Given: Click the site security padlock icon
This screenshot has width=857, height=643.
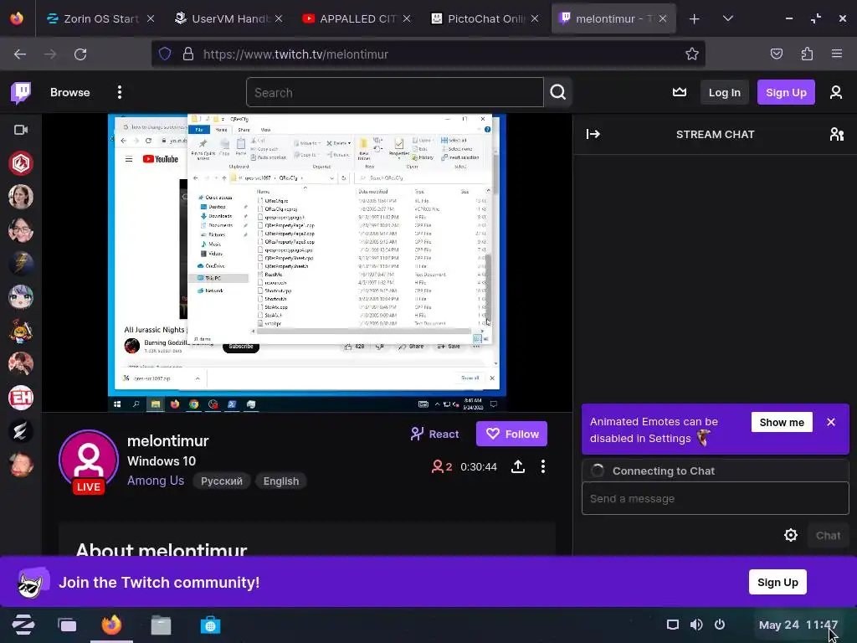Looking at the screenshot, I should coord(188,54).
